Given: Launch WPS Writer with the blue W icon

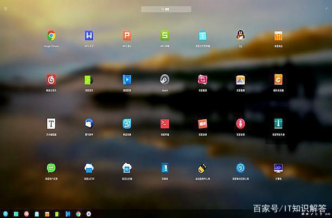Looking at the screenshot, I should [x=89, y=36].
